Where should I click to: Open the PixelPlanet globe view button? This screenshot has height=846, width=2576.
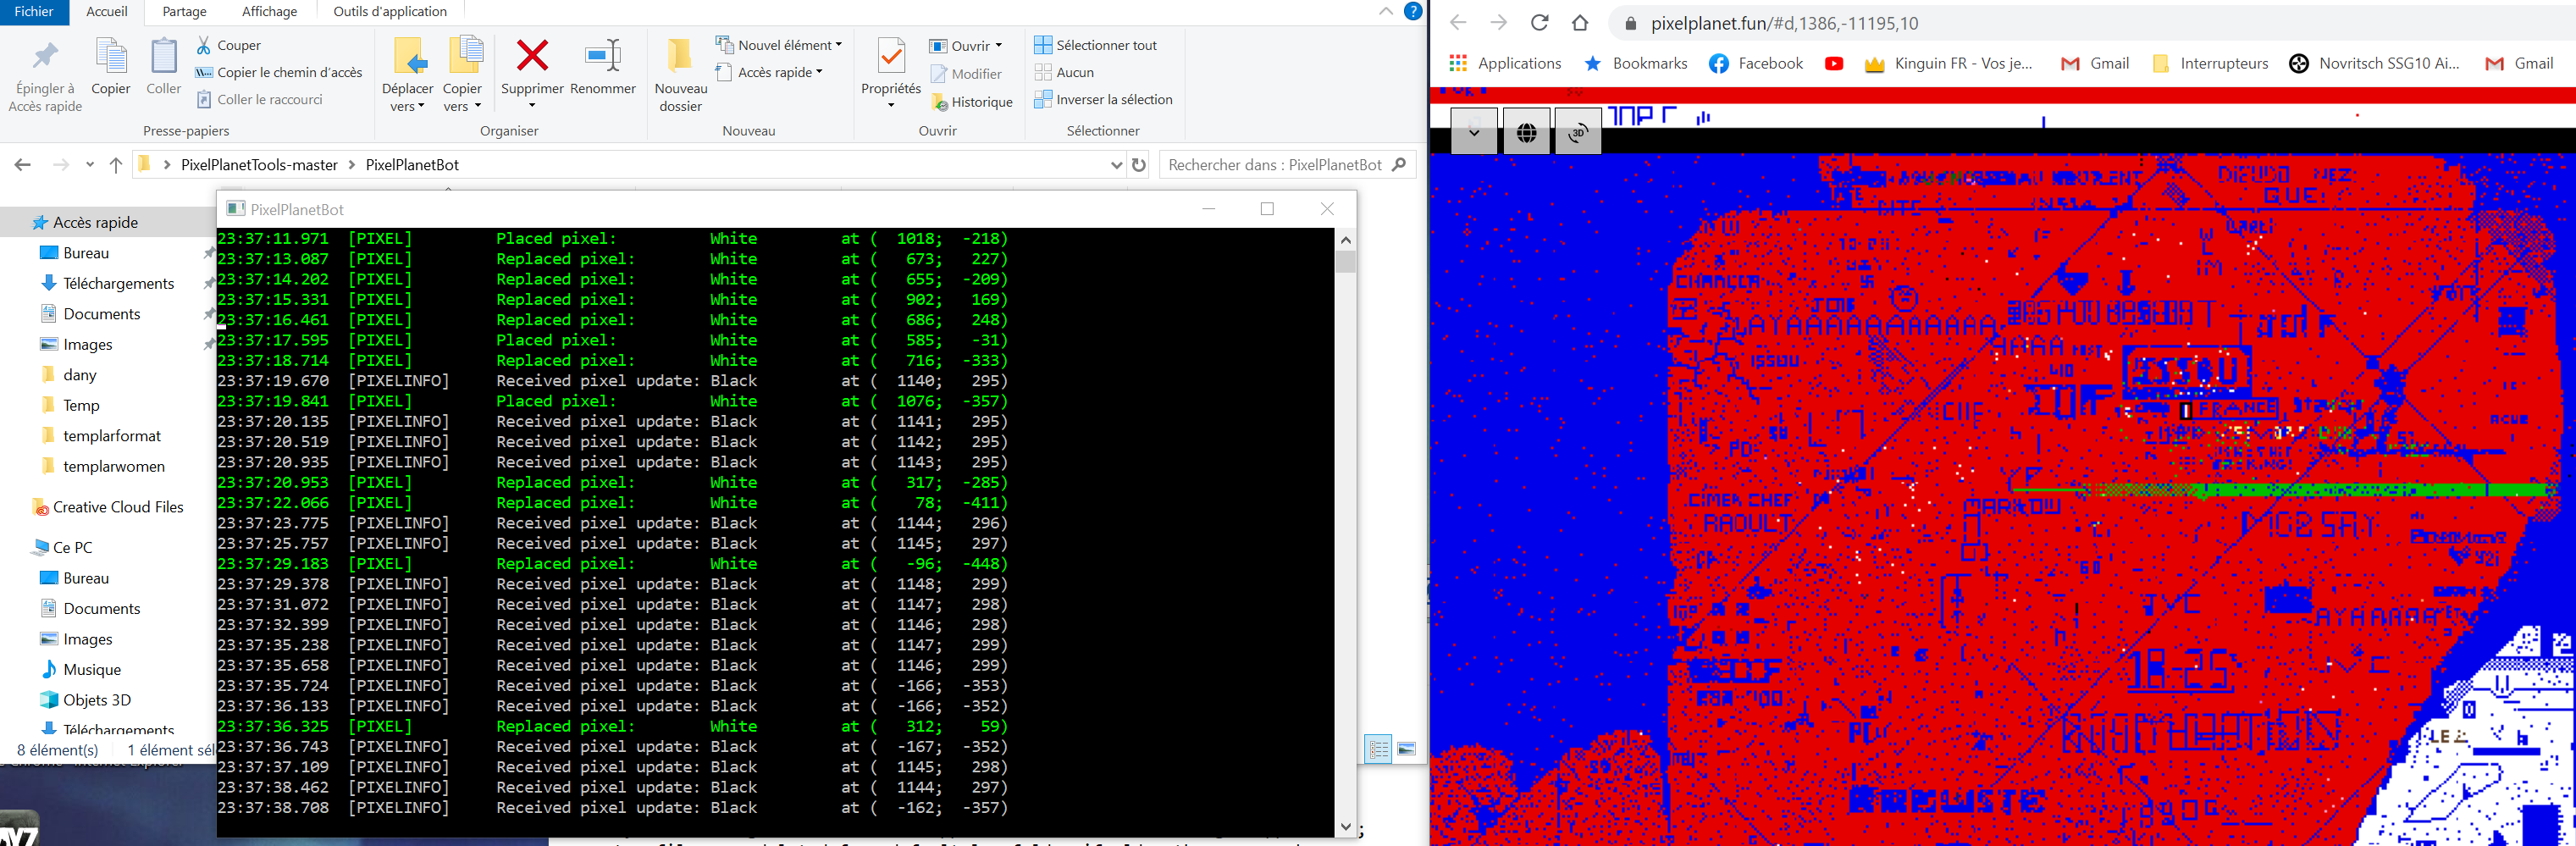click(x=1526, y=132)
